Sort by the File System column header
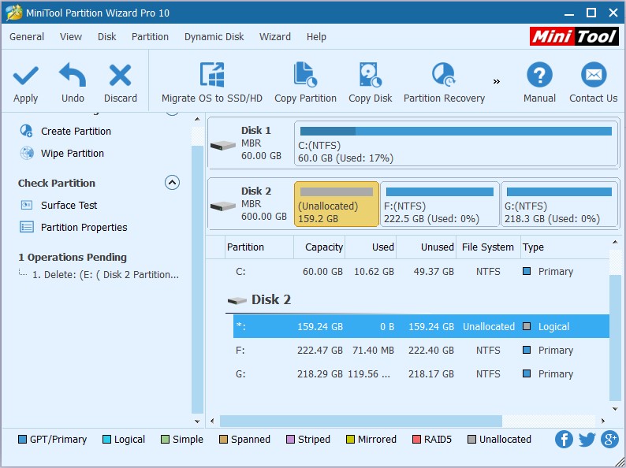The height and width of the screenshot is (468, 626). [488, 247]
